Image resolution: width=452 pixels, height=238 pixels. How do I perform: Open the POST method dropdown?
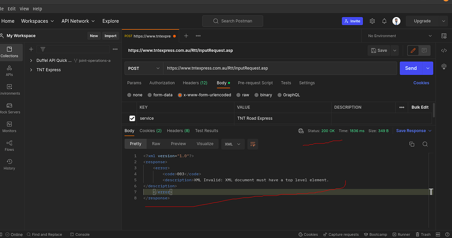144,68
